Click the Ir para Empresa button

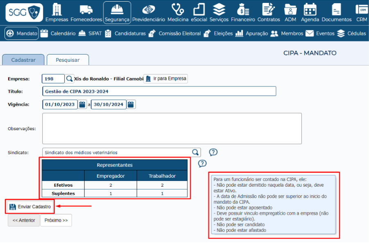(165, 79)
